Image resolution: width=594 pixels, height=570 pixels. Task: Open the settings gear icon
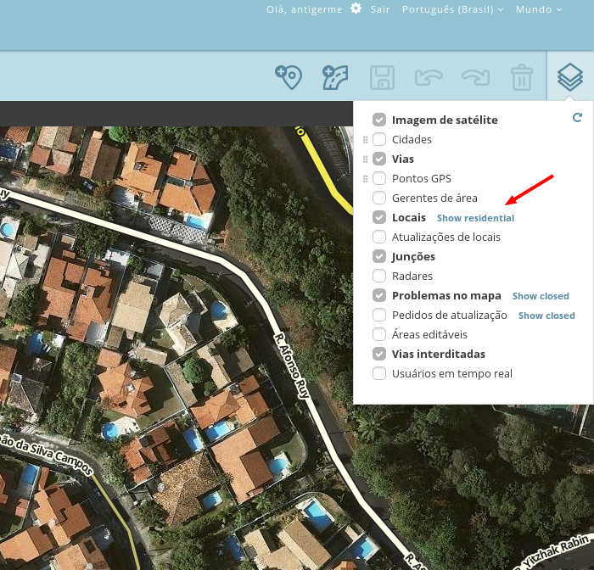click(356, 9)
